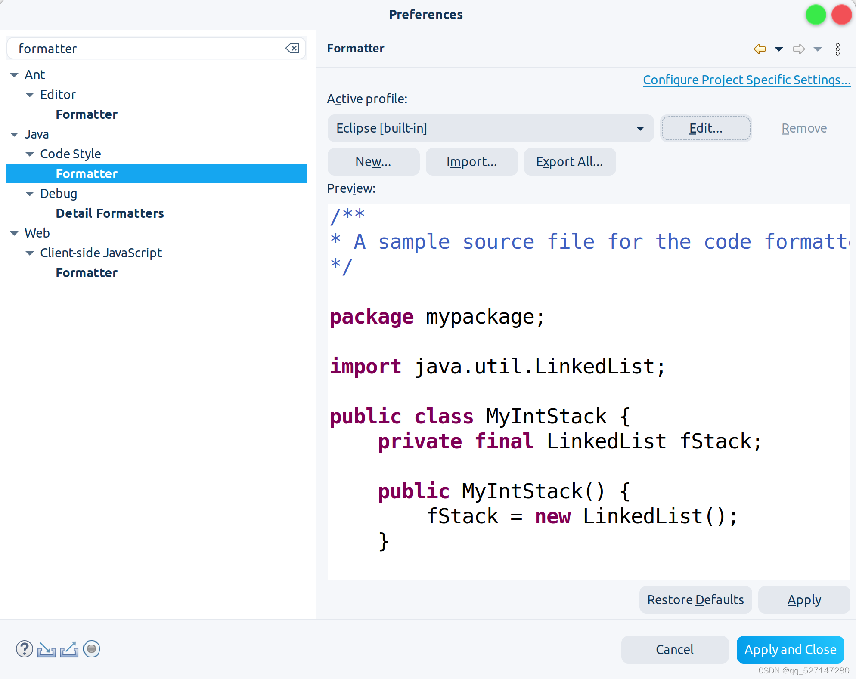Viewport: 856px width, 679px height.
Task: Select the Editor tree item
Action: 58,95
